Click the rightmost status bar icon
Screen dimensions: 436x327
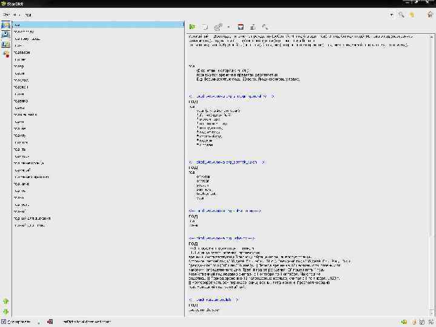pos(431,322)
